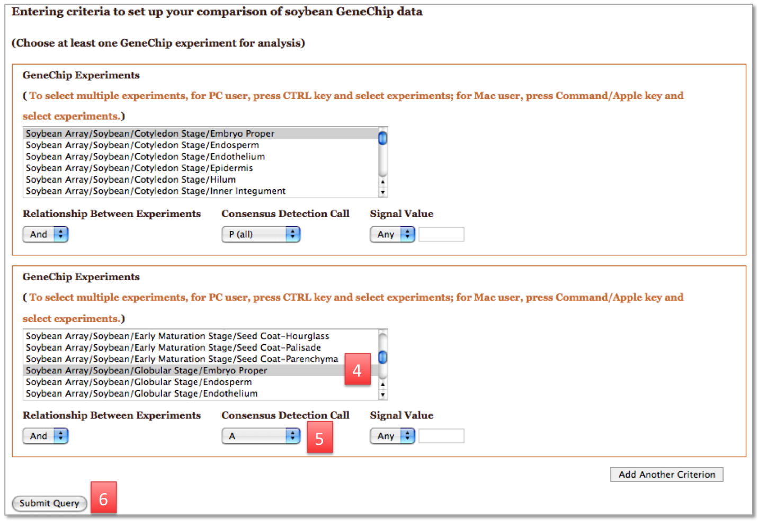Select Cotyledon Stage/Endosperm experiment
Viewport: 758px width, 527px height.
(x=201, y=145)
